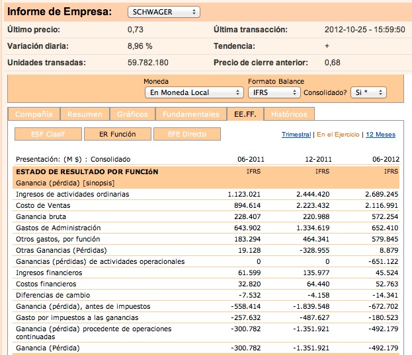Screen dimensions: 412x355
Task: Click the value 894.614
Action: [x=247, y=206]
